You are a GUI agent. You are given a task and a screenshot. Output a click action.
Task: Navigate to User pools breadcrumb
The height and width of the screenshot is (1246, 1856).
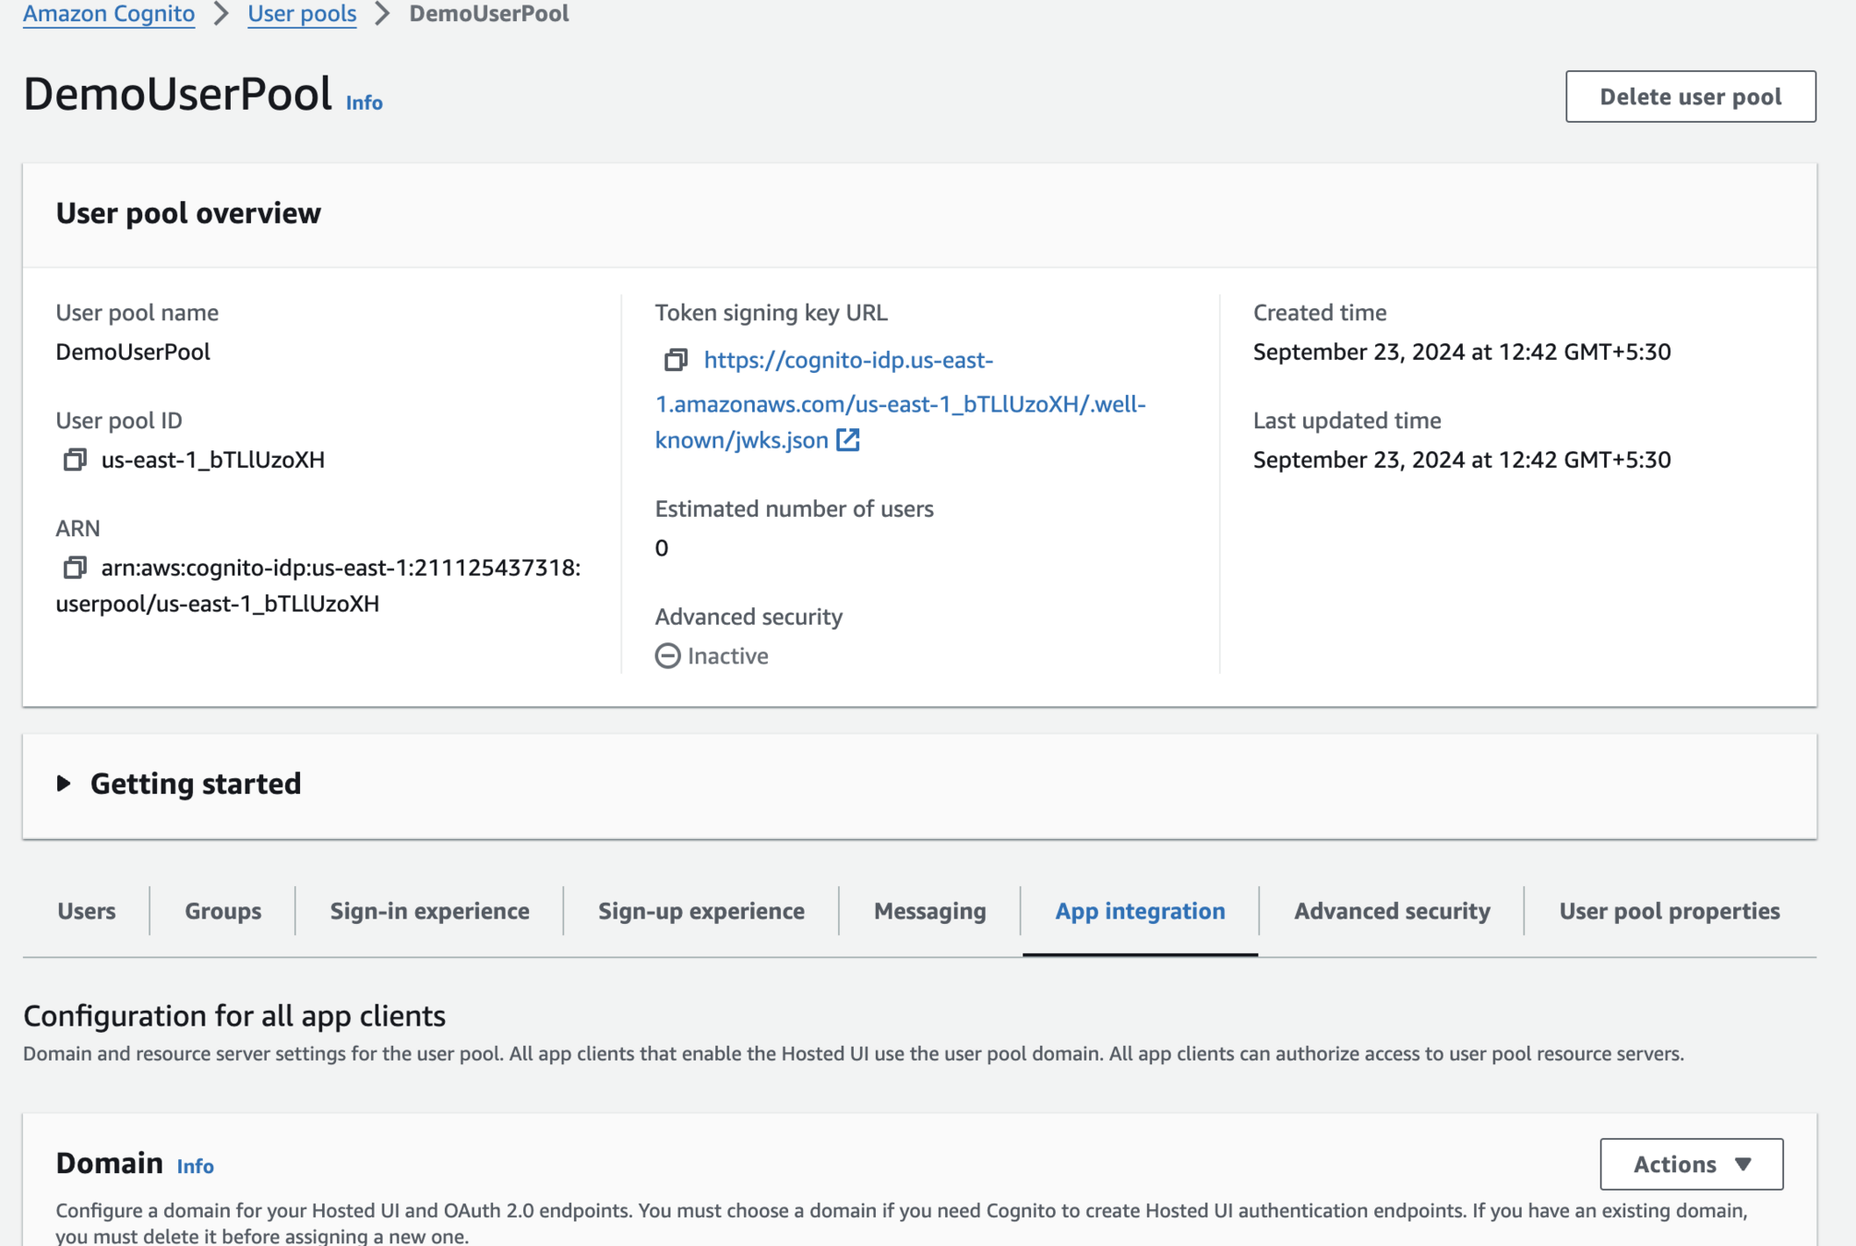(302, 14)
